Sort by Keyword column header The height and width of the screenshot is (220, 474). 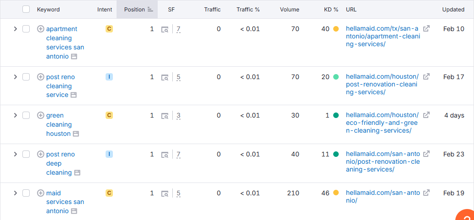point(48,10)
